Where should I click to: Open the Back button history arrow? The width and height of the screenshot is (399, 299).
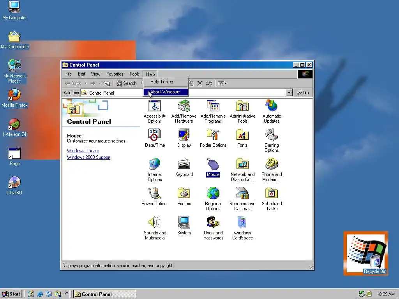tap(85, 83)
